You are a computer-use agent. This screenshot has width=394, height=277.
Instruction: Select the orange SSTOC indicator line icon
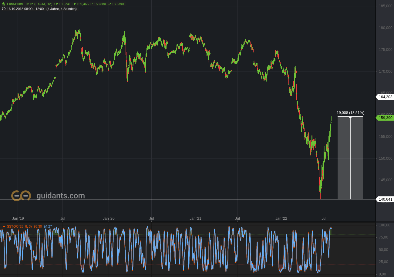[x=4, y=226]
